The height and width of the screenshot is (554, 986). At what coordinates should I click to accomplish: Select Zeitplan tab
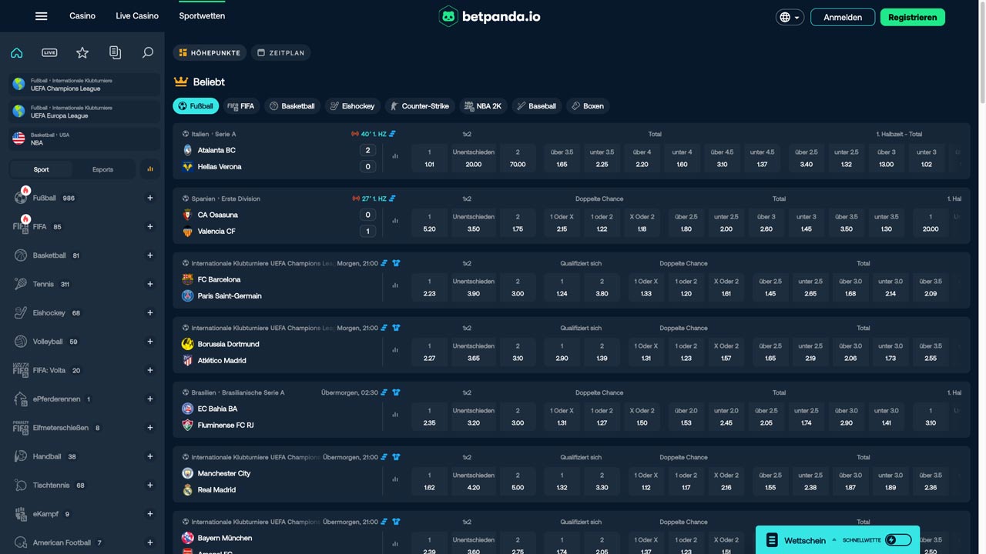pos(281,53)
